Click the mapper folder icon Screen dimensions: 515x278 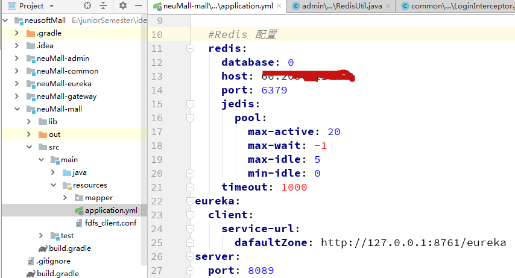click(79, 198)
